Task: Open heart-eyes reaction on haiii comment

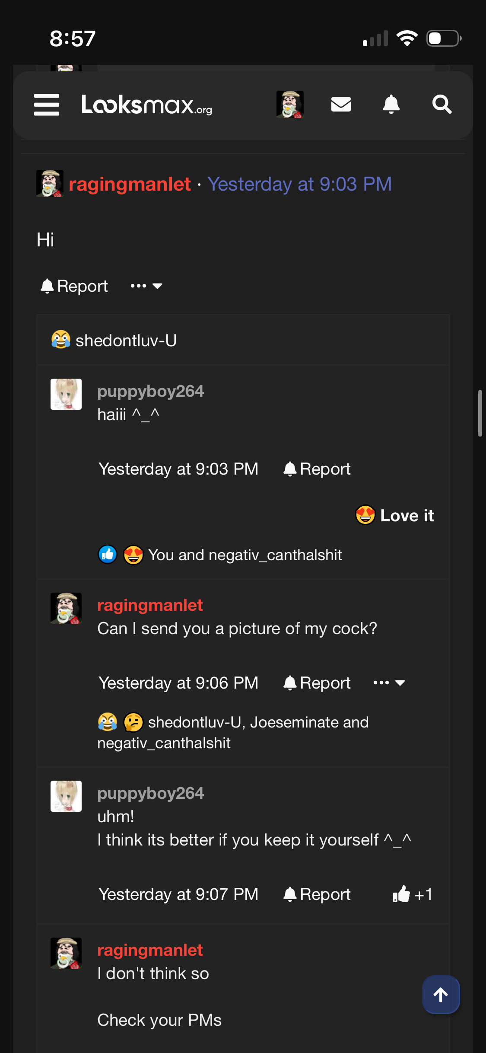Action: coord(133,555)
